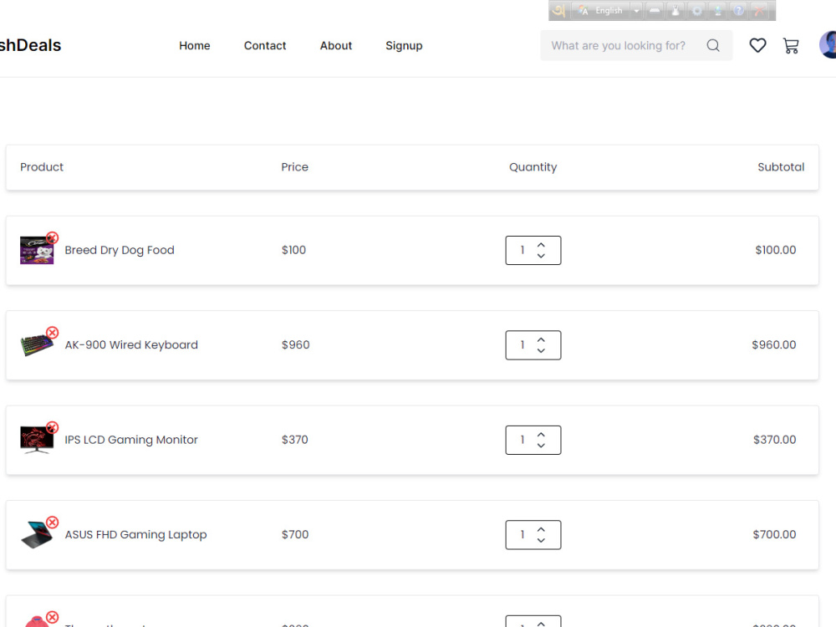Open the help question mark icon in floating toolbar
Image resolution: width=836 pixels, height=627 pixels.
738,11
